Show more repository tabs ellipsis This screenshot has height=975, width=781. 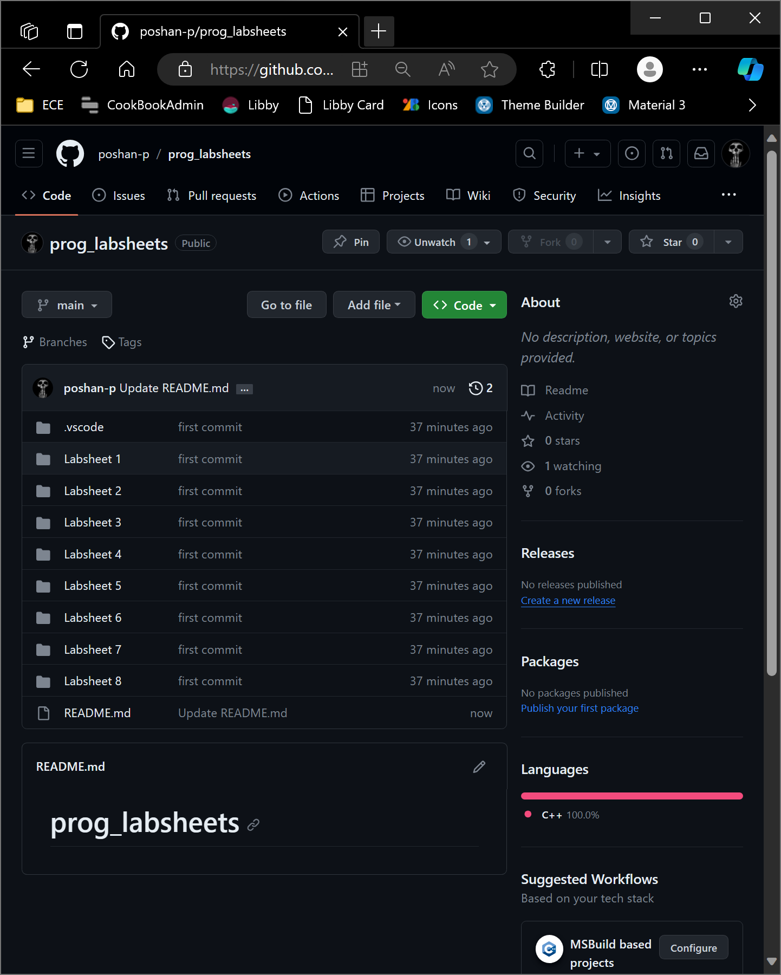[x=729, y=195]
